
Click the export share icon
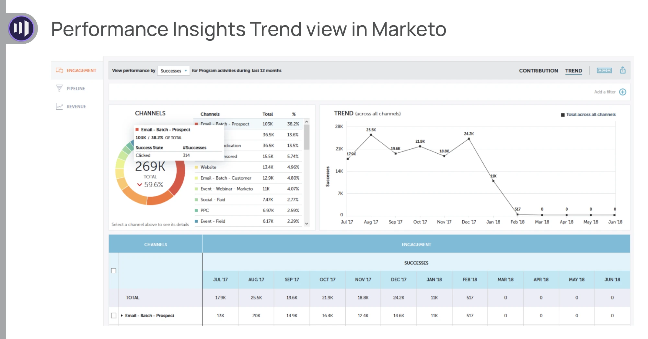[622, 70]
